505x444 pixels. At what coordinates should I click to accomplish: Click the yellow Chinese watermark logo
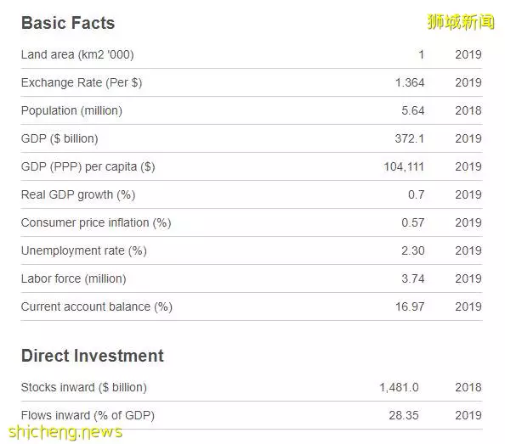[x=461, y=22]
